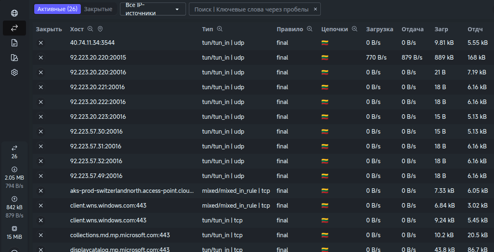This screenshot has width=494, height=252.
Task: Close connection 92.223.20.222:20016
Action: (41, 102)
